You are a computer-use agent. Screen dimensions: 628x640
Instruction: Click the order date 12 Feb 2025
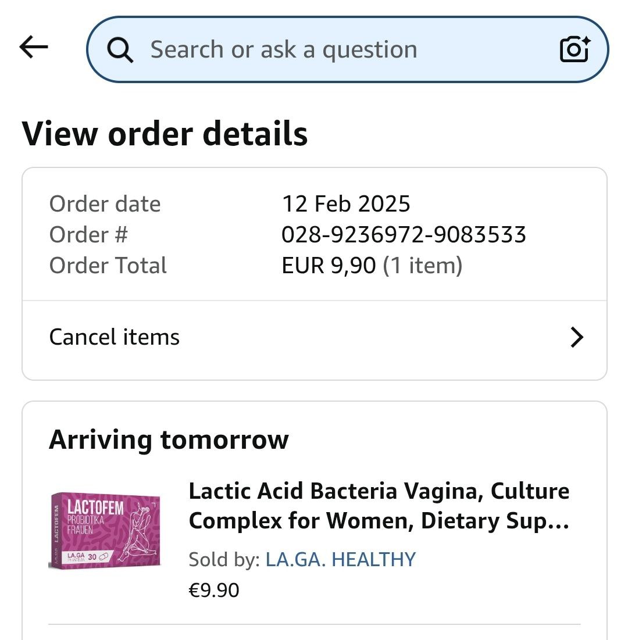(x=346, y=204)
